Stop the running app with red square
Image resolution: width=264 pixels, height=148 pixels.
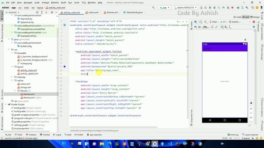(232, 7)
